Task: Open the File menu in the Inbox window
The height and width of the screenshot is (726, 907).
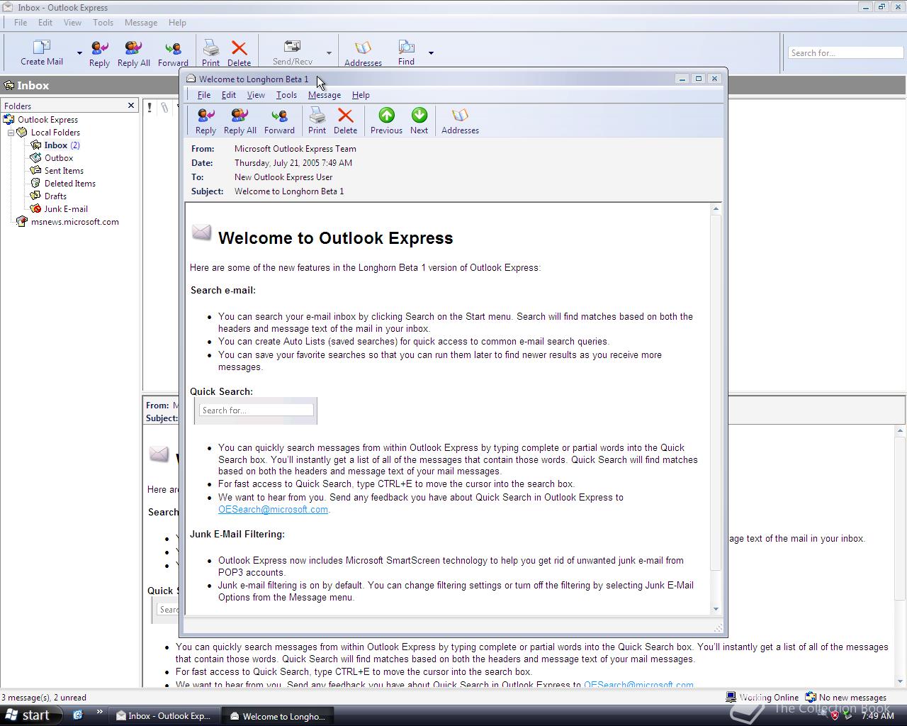Action: 21,23
